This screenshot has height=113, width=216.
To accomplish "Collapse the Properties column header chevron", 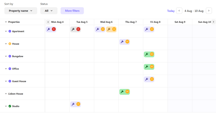I will click(x=6, y=22).
